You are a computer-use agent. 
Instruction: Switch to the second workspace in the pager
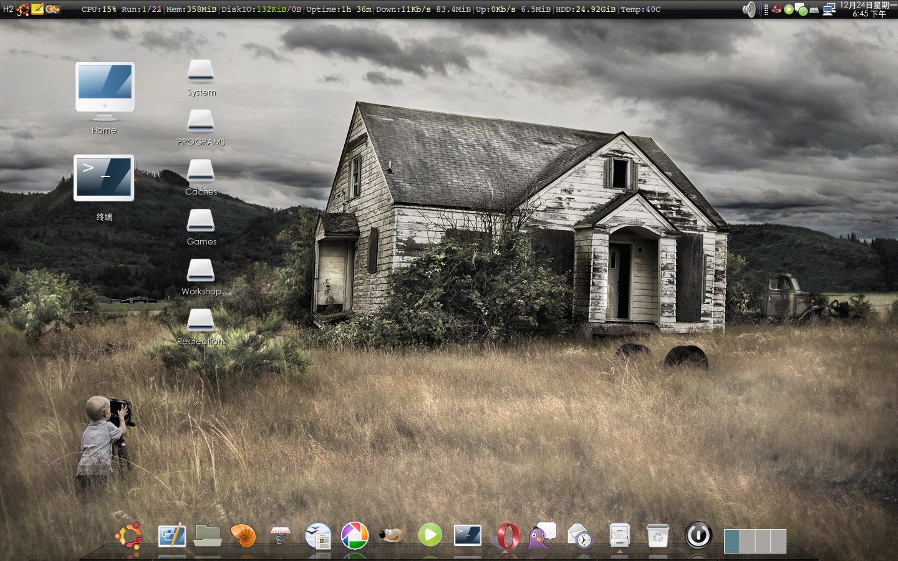747,541
